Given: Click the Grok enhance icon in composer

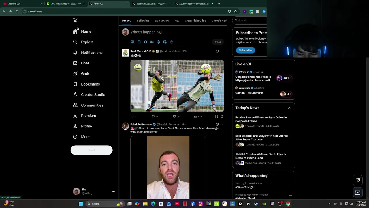Looking at the screenshot, I should [146, 42].
